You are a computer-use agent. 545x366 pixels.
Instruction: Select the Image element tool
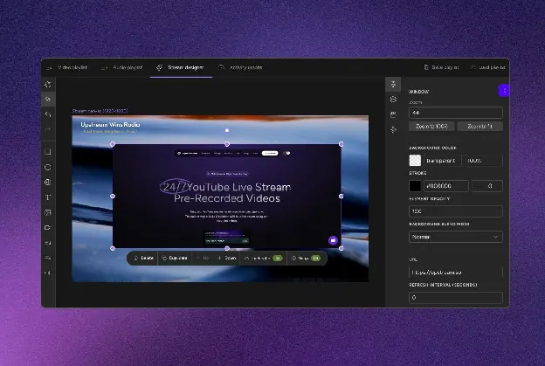[48, 212]
